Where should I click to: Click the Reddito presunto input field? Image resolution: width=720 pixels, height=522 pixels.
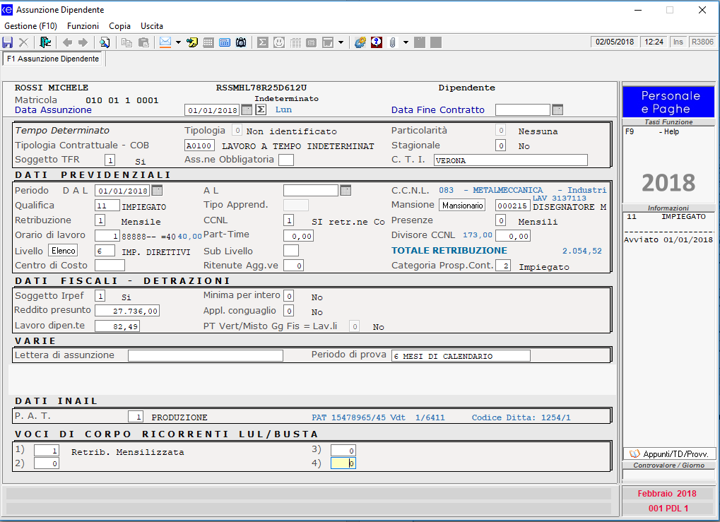pos(127,311)
